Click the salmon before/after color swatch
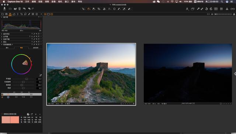236x134 pixels. (x=10, y=120)
